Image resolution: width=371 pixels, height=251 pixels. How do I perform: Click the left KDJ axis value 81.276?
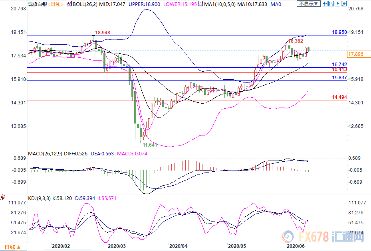18,212
